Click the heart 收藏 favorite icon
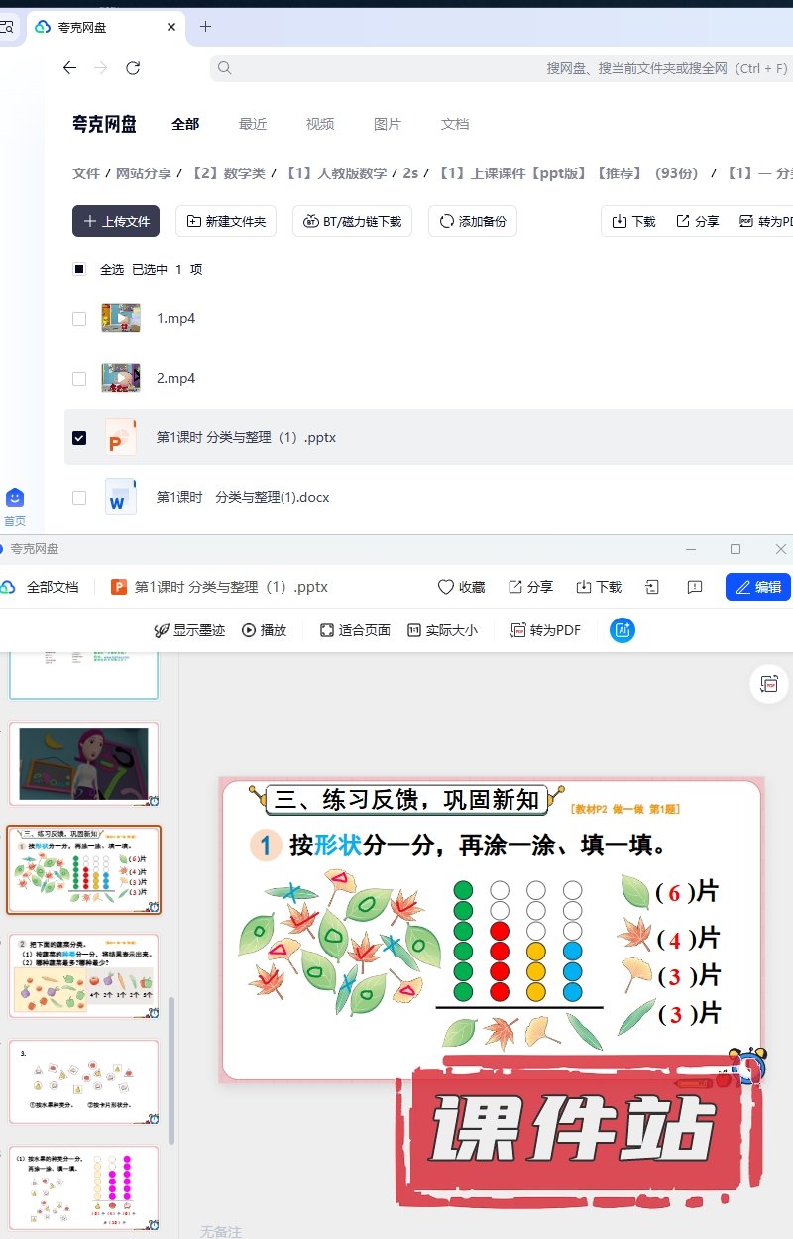Image resolution: width=793 pixels, height=1239 pixels. pyautogui.click(x=446, y=587)
